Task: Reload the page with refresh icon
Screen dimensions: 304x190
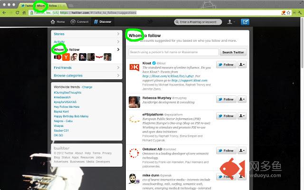Action: pyautogui.click(x=17, y=13)
